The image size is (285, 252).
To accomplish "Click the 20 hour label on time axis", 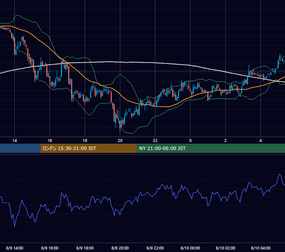I will coord(120,141).
